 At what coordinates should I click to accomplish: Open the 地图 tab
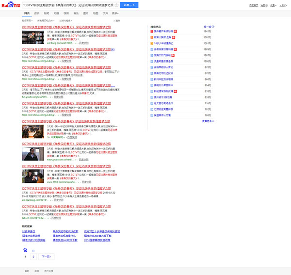tap(96, 13)
